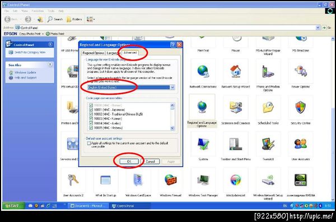Open the File menu

7,11
